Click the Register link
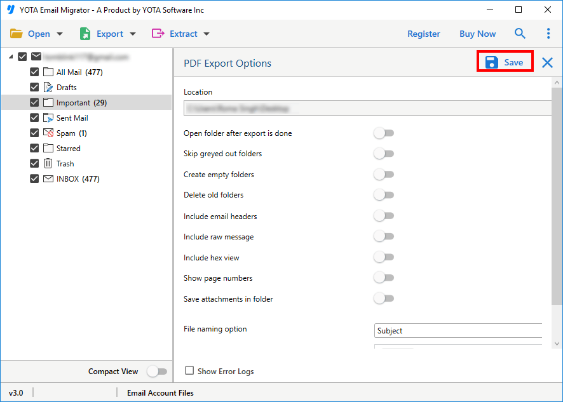This screenshot has height=402, width=563. point(424,34)
